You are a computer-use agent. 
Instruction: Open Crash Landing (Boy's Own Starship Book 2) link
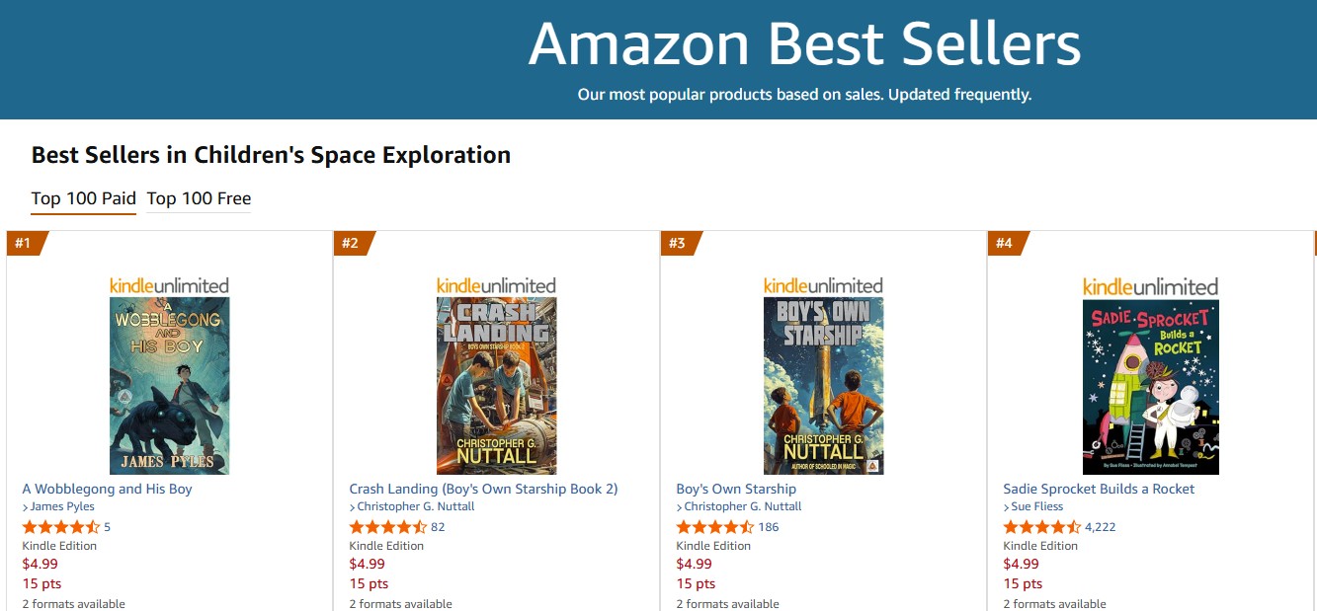tap(483, 489)
